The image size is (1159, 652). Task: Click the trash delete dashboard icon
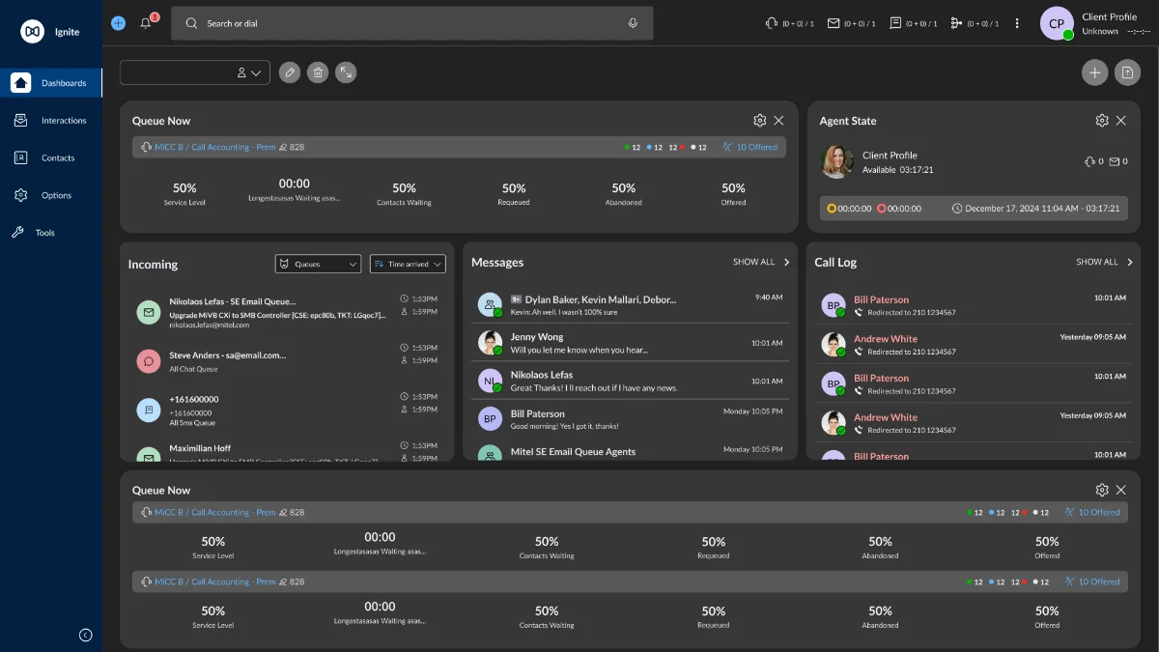click(x=317, y=72)
